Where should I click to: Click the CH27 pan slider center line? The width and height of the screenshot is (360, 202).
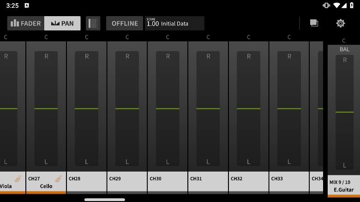[46, 108]
